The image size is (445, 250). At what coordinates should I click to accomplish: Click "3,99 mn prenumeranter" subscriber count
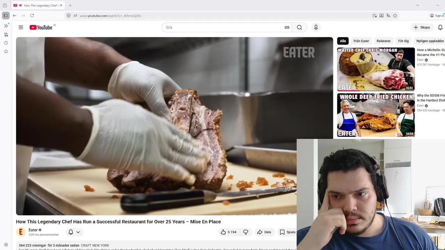pyautogui.click(x=43, y=235)
